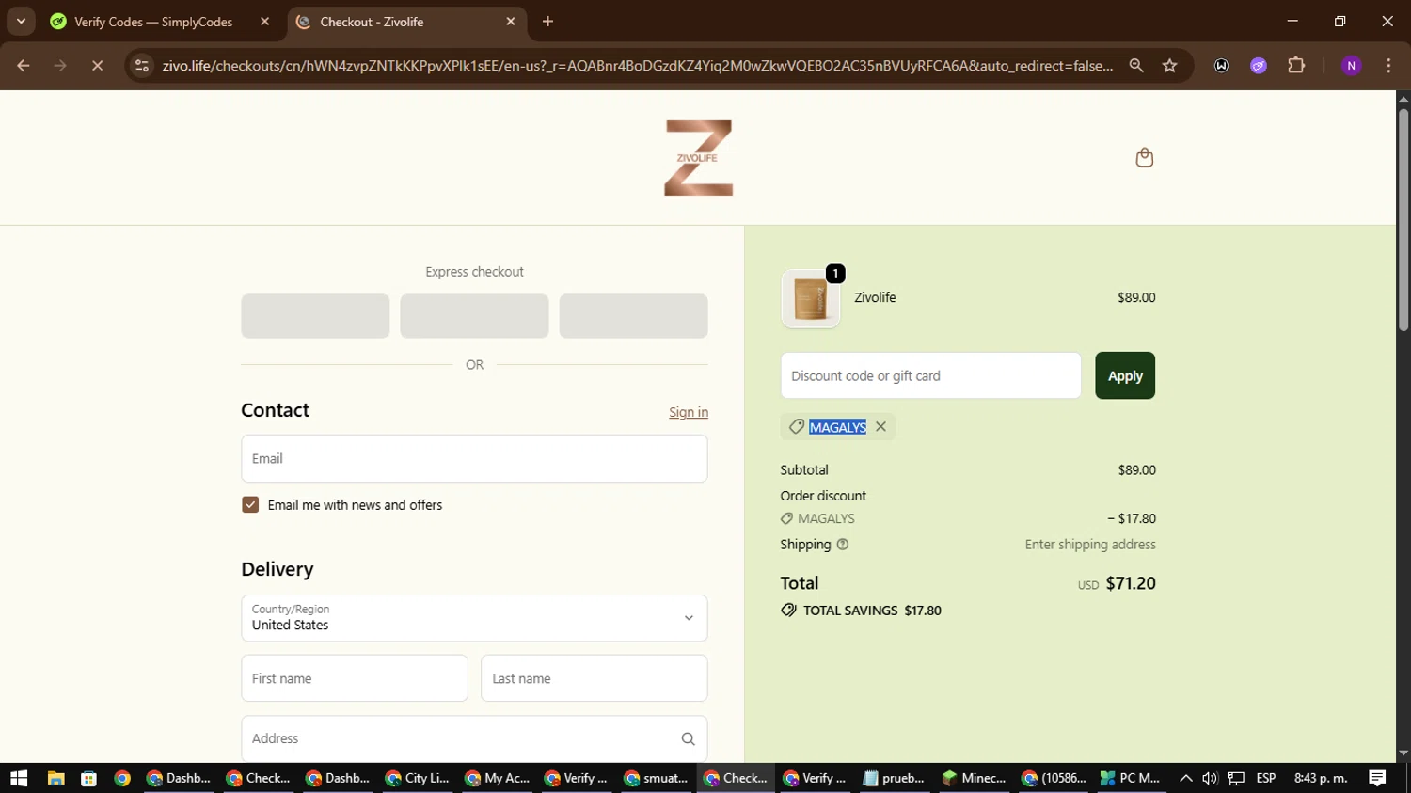
Task: Switch to Verify Codes — SimplyCodes tab
Action: point(153,22)
